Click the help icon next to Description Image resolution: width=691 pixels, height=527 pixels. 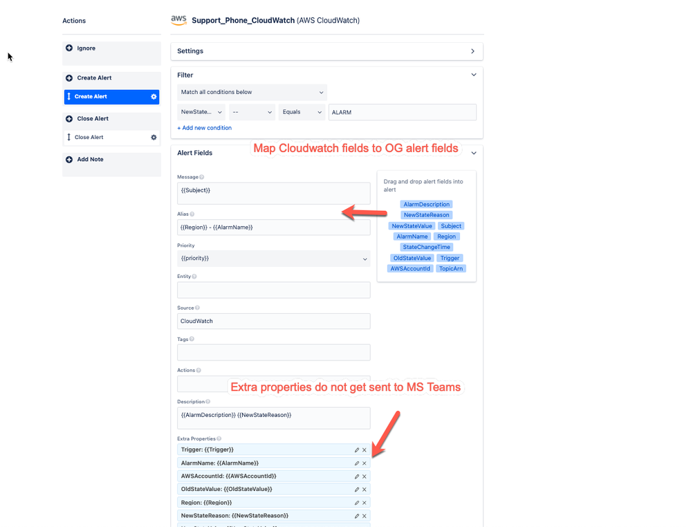click(208, 402)
